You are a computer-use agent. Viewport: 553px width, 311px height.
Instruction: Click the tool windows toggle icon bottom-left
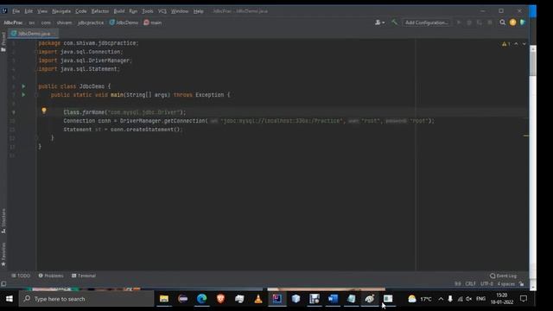[3, 284]
